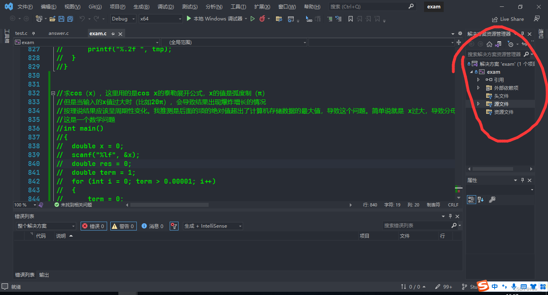The height and width of the screenshot is (295, 548).
Task: Click the uncomment selected lines icon
Action: click(x=339, y=19)
